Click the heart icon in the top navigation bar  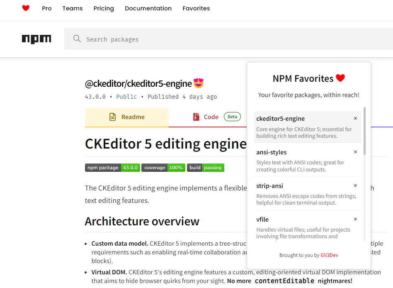[x=26, y=8]
